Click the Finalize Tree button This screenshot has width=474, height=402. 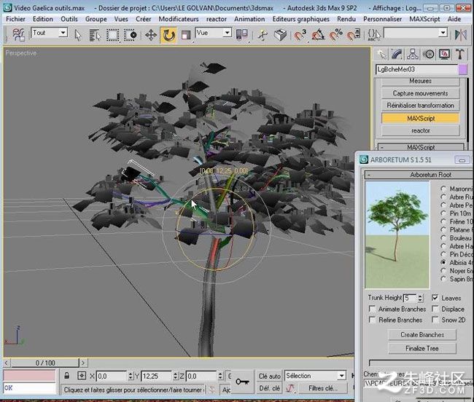[x=422, y=348]
